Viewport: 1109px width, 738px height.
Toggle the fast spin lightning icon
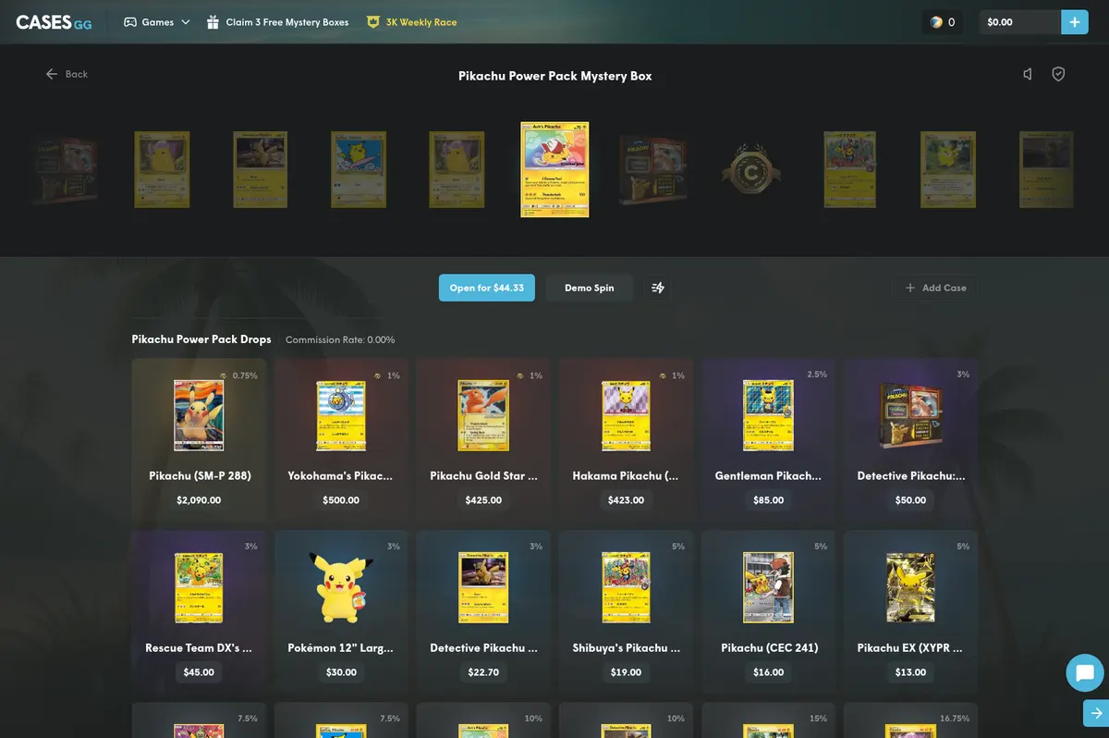pyautogui.click(x=658, y=288)
